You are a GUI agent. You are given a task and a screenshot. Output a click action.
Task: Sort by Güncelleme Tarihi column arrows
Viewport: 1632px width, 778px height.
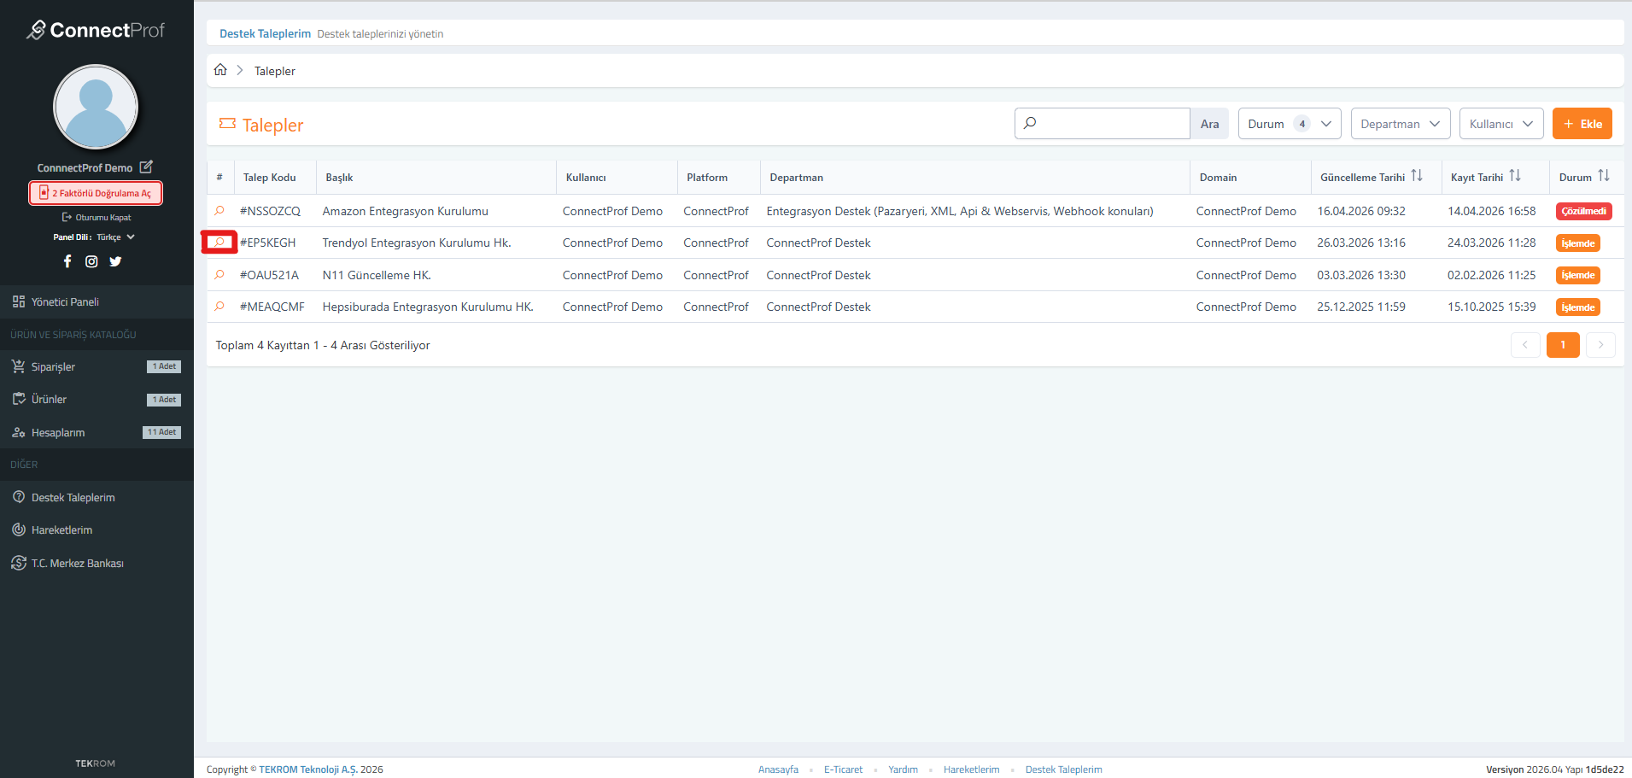point(1417,176)
